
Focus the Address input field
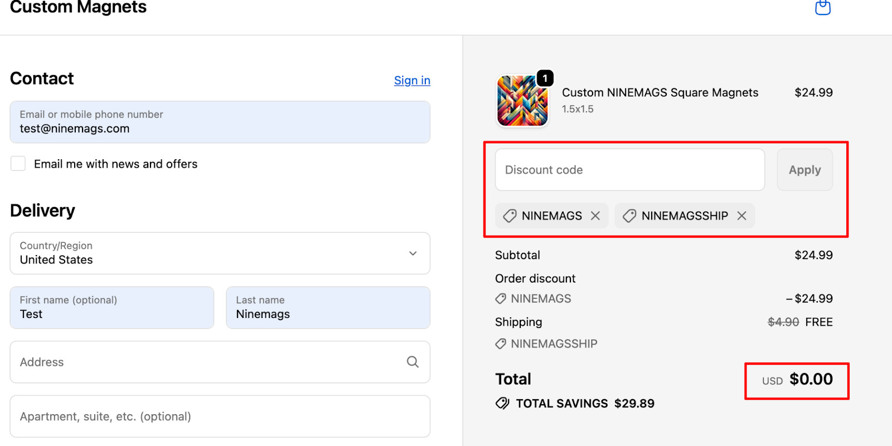click(206, 362)
